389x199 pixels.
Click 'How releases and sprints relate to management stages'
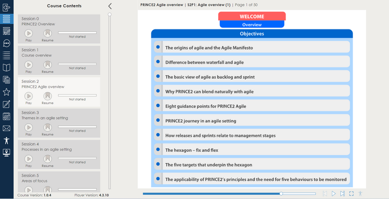coord(252,135)
